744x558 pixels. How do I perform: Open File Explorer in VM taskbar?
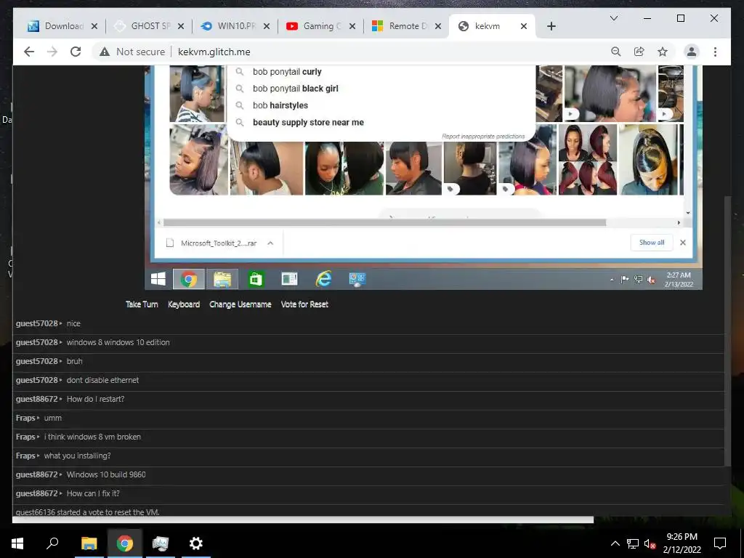pyautogui.click(x=222, y=279)
